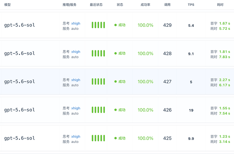The image size is (234, 154).
Task: Click the call count 427
Action: pos(167,82)
